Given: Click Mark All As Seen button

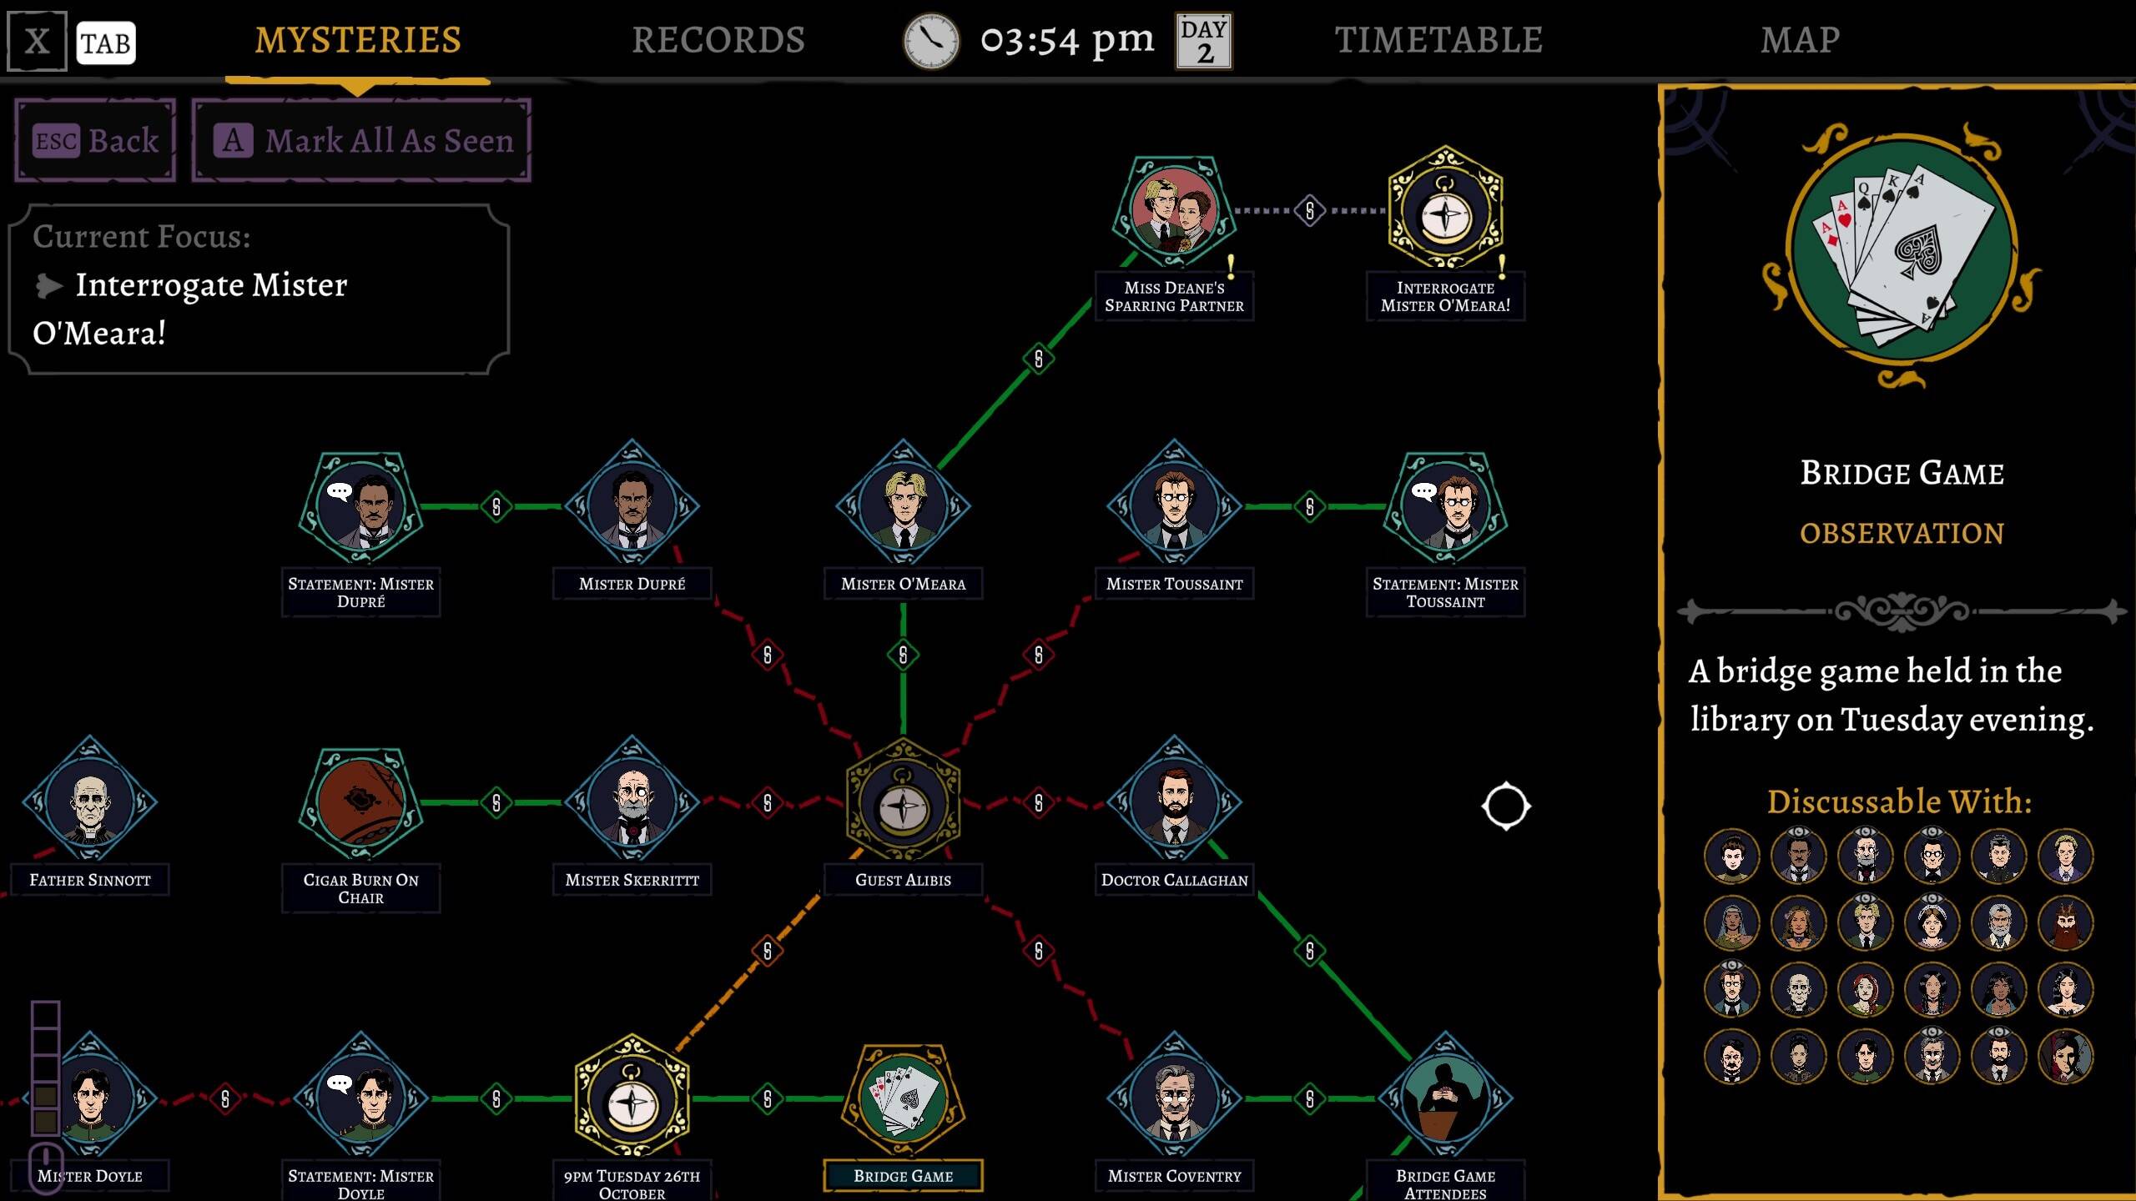Looking at the screenshot, I should (x=361, y=140).
